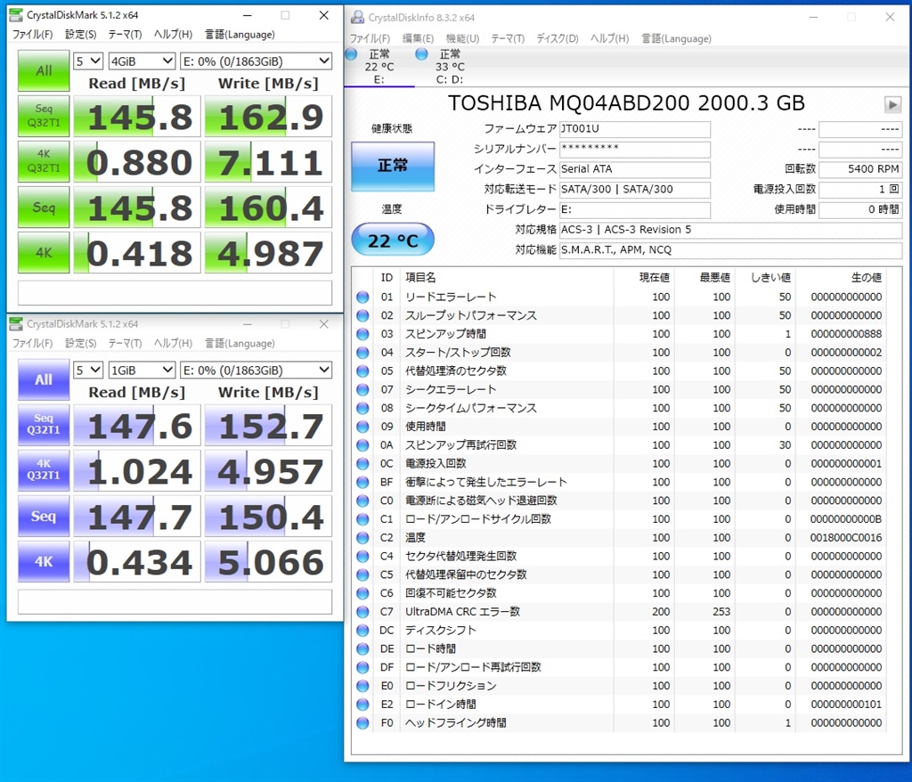
Task: Select disk E: tab showing 22 °C
Action: coord(379,66)
